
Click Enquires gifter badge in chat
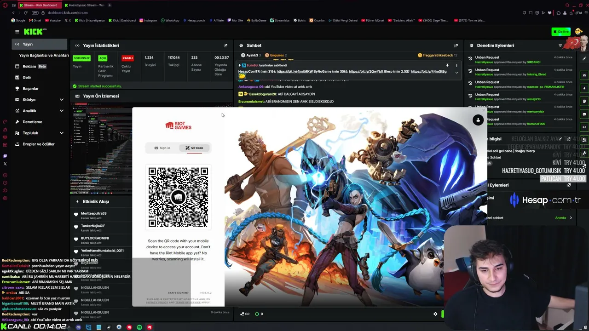coord(276,55)
